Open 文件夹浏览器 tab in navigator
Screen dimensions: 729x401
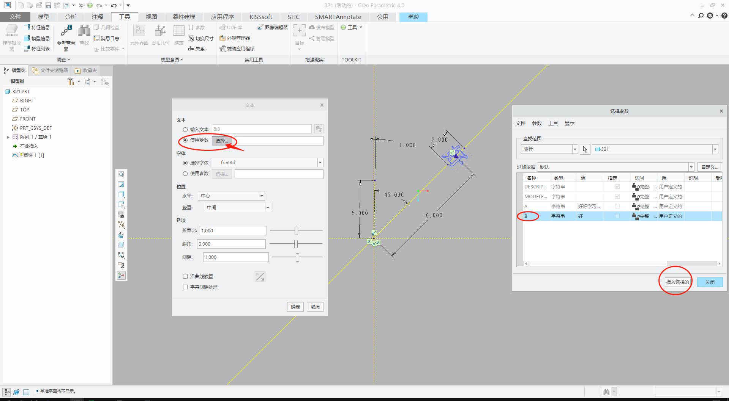50,70
